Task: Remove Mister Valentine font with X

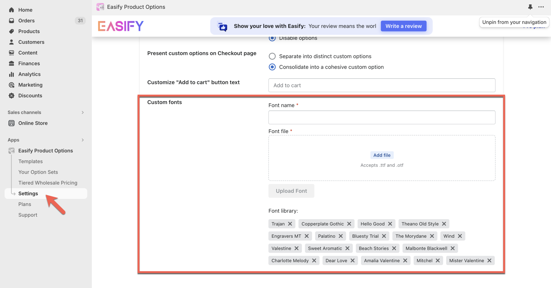Action: click(x=489, y=261)
